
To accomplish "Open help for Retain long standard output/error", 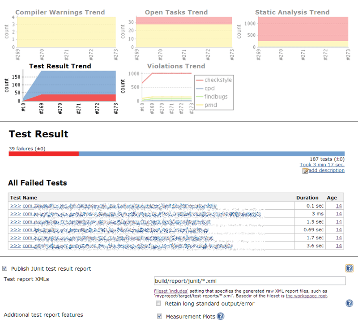I will coord(349,303).
